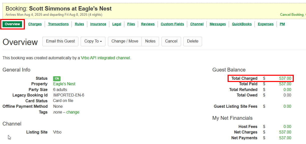Click the Guest Balance section heading
This screenshot has height=144, width=306.
pyautogui.click(x=229, y=70)
